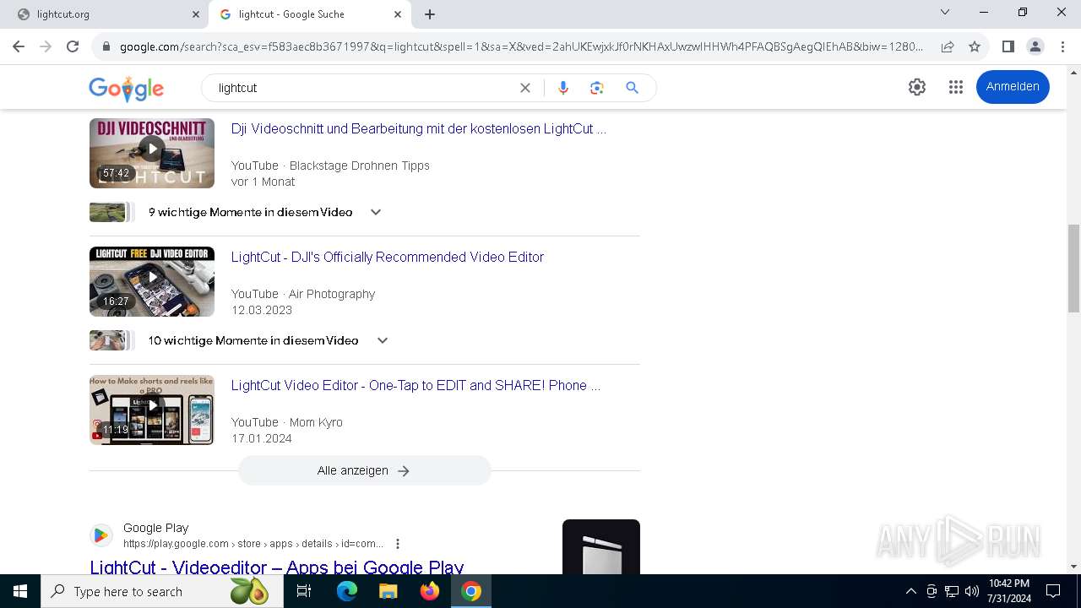This screenshot has width=1081, height=608.
Task: Click the Anmelden button
Action: 1013,87
